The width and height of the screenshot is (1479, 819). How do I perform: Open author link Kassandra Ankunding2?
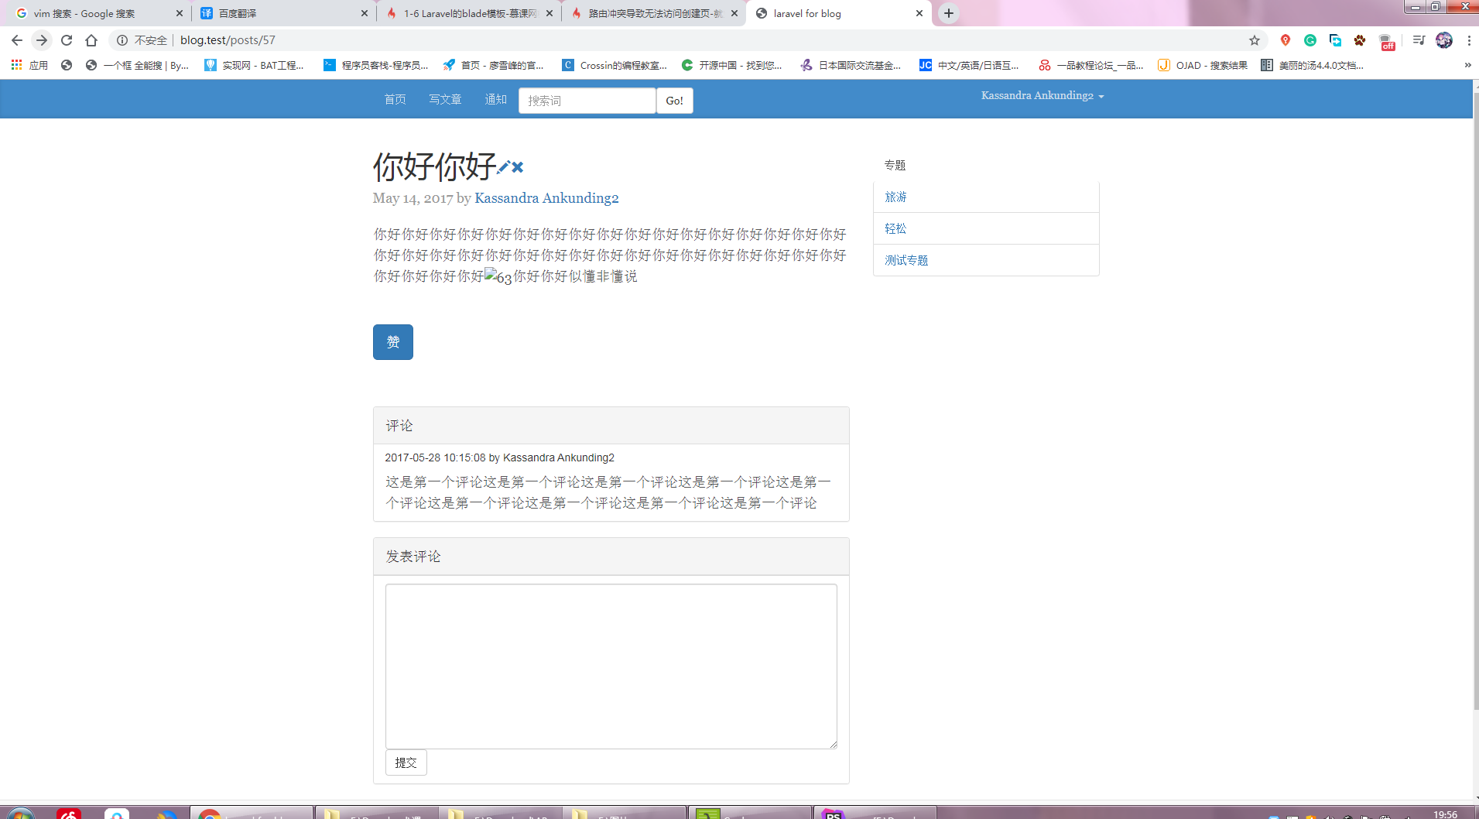click(x=546, y=198)
